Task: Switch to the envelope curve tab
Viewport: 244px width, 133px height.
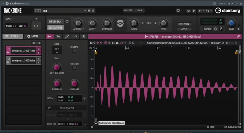Action: [75, 36]
